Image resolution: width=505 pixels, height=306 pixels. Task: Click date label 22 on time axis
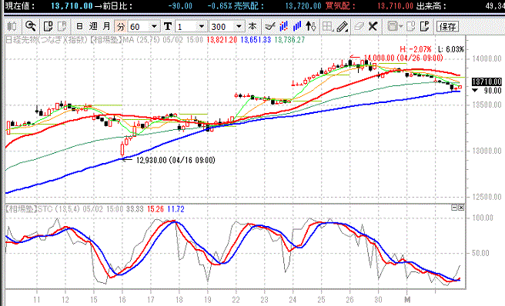point(236,300)
